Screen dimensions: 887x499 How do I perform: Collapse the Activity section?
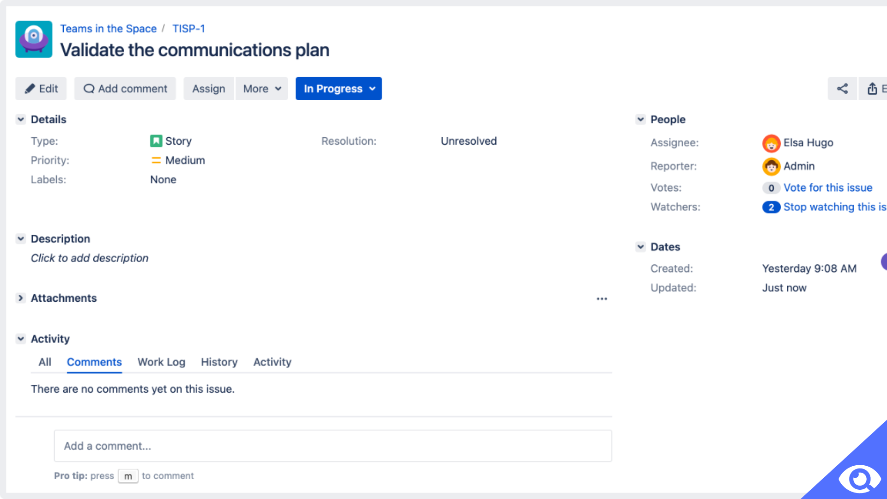coord(21,339)
